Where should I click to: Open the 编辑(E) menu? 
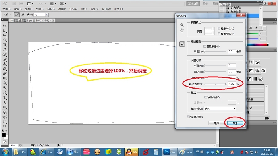point(18,9)
